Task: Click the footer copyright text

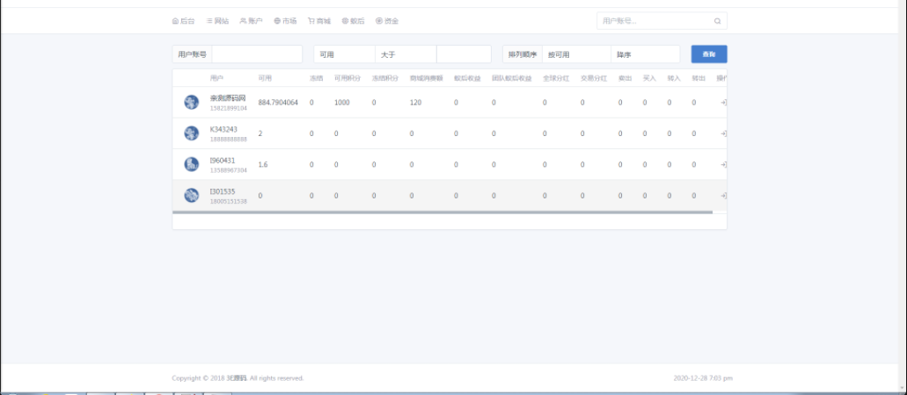Action: [x=238, y=378]
